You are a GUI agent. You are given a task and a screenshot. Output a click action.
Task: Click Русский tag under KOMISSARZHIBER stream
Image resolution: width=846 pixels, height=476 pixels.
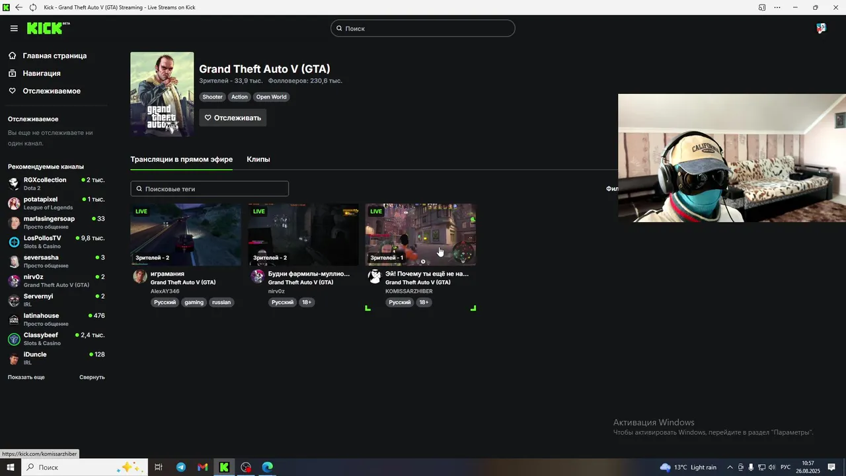[x=399, y=303]
